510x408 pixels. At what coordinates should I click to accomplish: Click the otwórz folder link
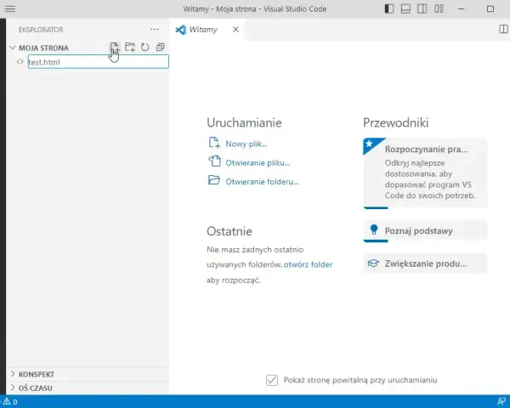point(308,265)
